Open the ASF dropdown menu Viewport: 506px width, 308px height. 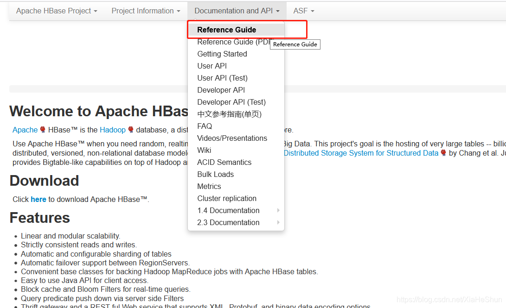[304, 11]
